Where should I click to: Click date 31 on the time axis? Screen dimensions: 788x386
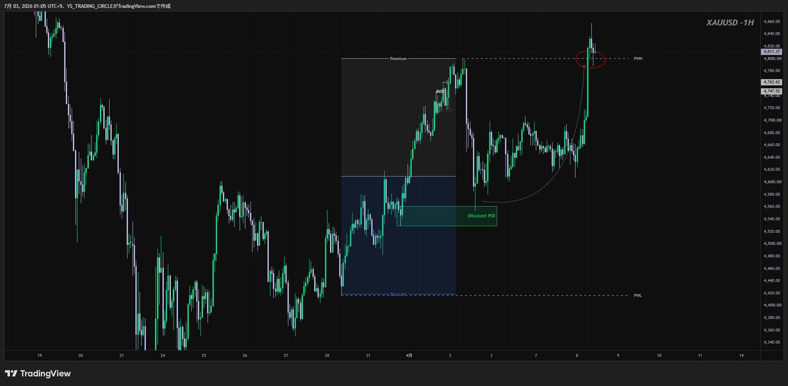[x=368, y=356]
